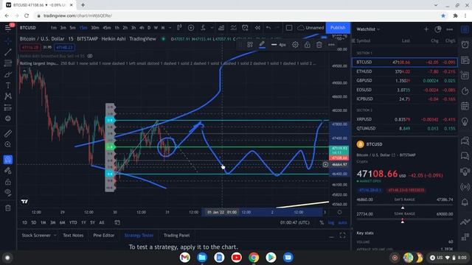The width and height of the screenshot is (472, 265).
Task: Select the zoom in tool
Action: [8, 144]
